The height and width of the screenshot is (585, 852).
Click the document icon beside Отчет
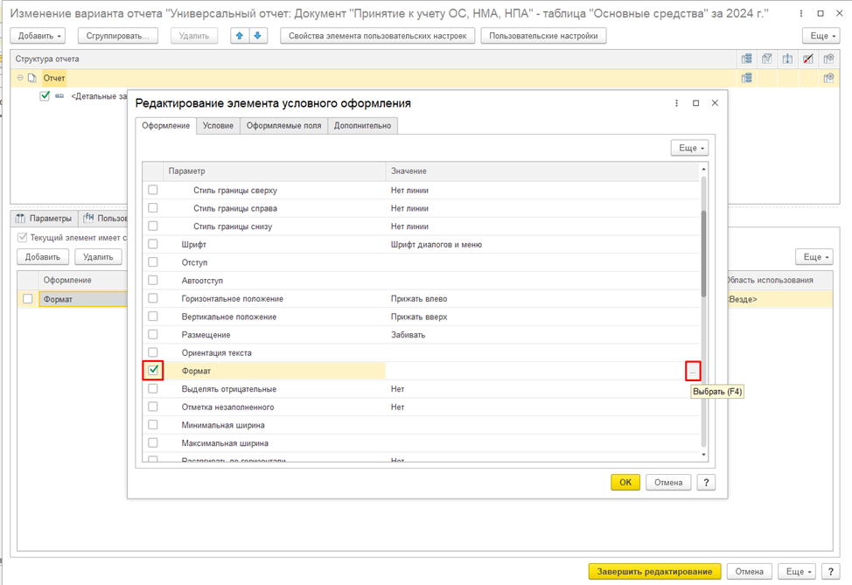32,78
